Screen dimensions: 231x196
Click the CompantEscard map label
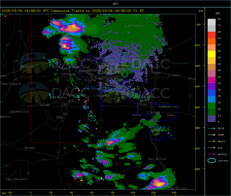point(169,107)
